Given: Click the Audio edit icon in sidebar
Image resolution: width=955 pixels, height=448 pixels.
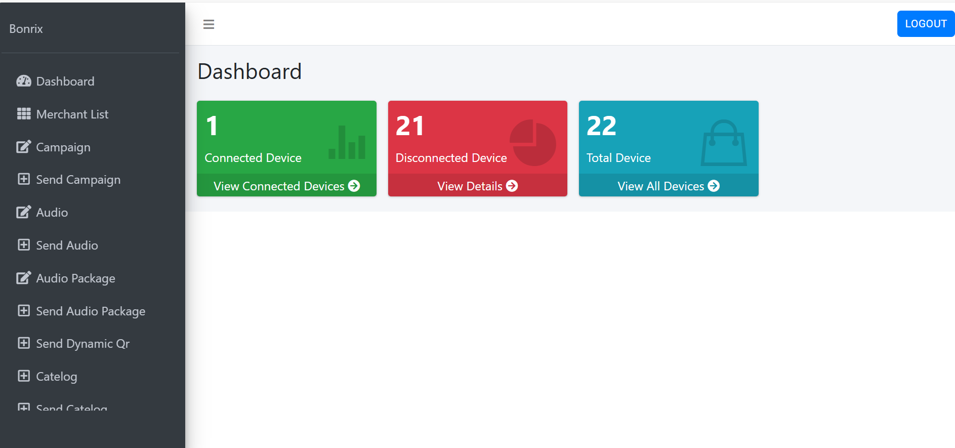Looking at the screenshot, I should point(23,212).
